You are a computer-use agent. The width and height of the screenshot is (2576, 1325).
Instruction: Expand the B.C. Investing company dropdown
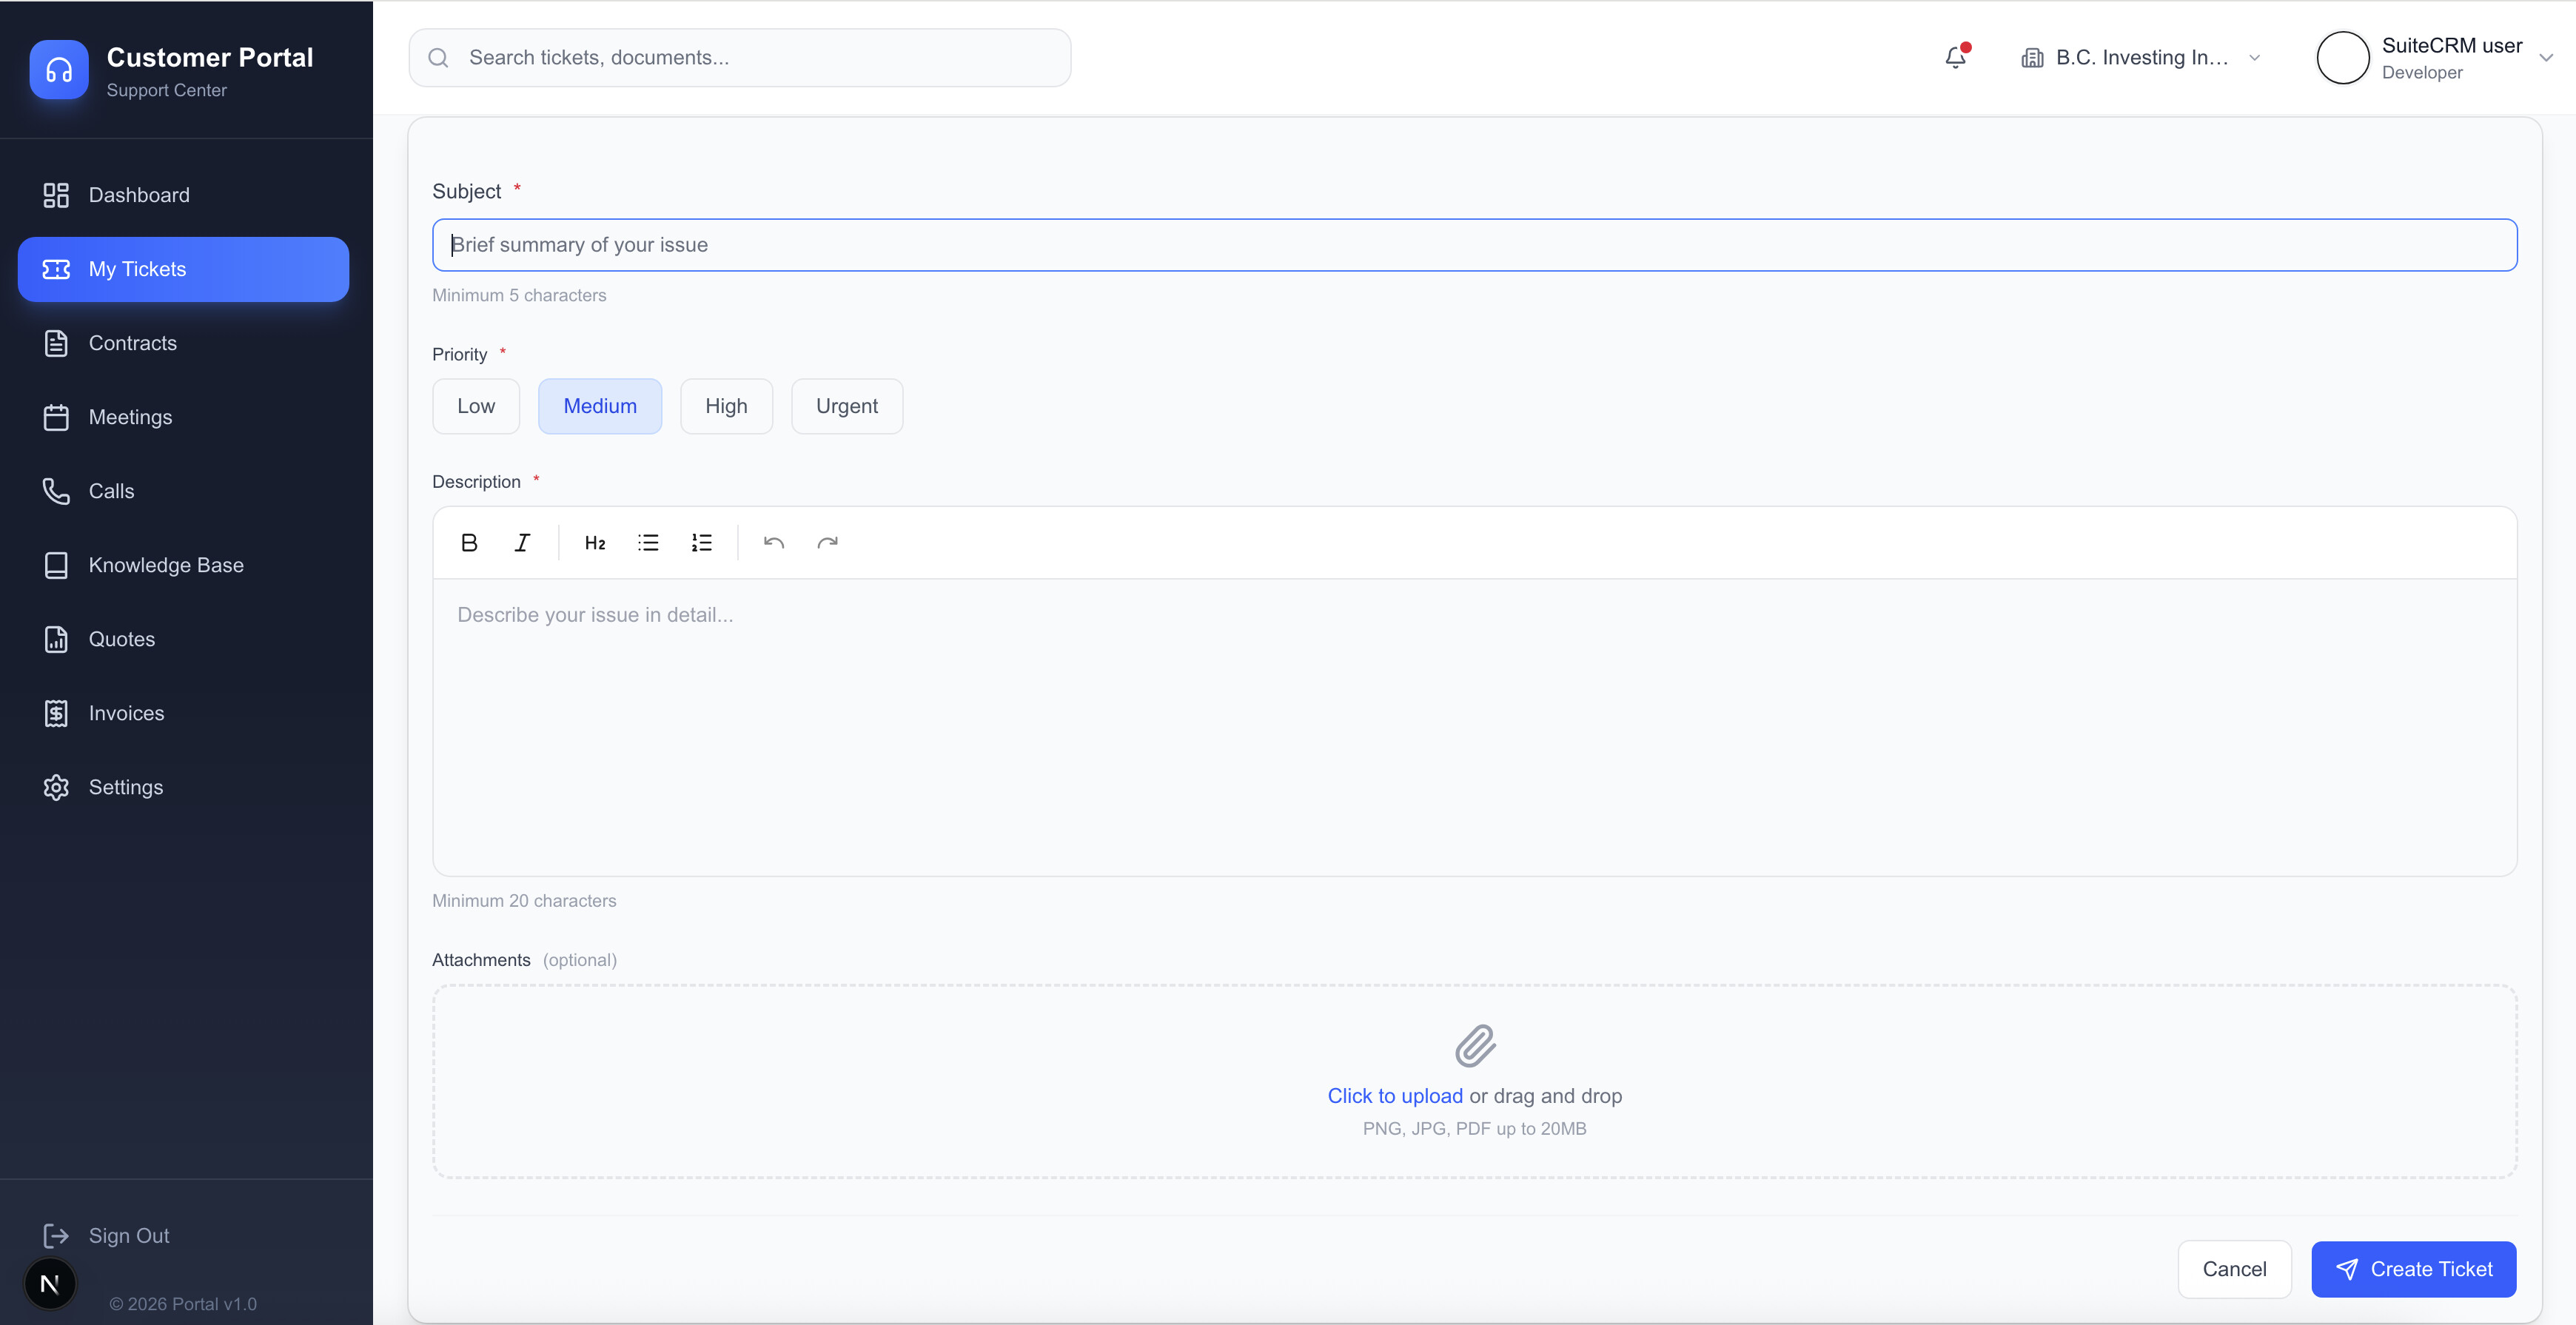tap(2140, 58)
